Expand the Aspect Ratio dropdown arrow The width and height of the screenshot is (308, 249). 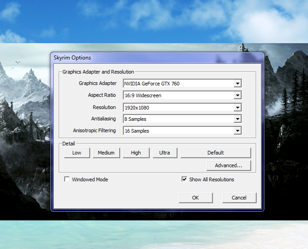[x=237, y=95]
